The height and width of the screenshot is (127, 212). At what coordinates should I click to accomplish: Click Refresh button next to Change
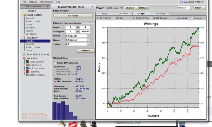tap(144, 8)
